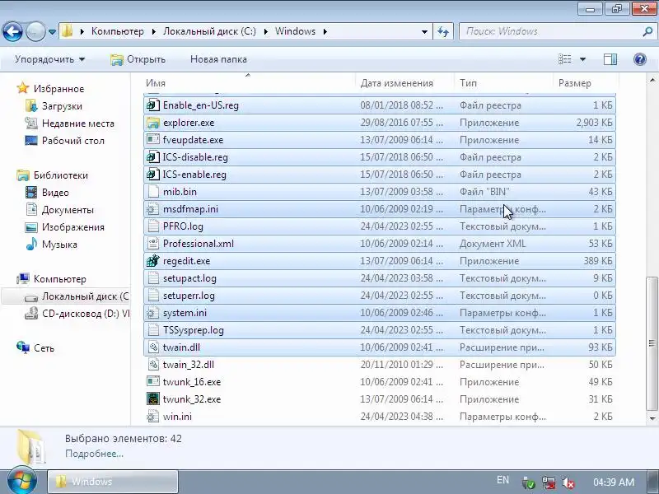Click the twain.dll file icon

pos(153,347)
